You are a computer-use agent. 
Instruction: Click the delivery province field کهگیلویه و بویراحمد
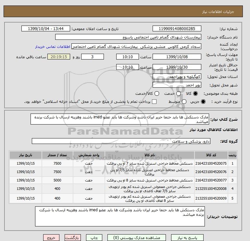point(177,77)
